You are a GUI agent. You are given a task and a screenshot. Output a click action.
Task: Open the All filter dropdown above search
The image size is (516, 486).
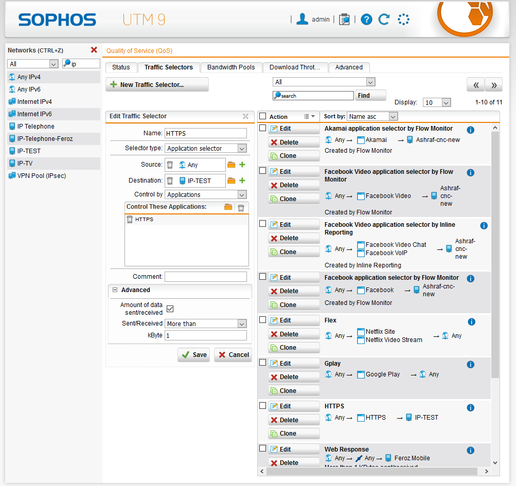(324, 82)
